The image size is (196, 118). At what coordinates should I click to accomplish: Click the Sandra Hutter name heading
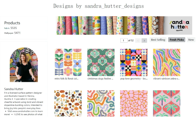[14, 89]
